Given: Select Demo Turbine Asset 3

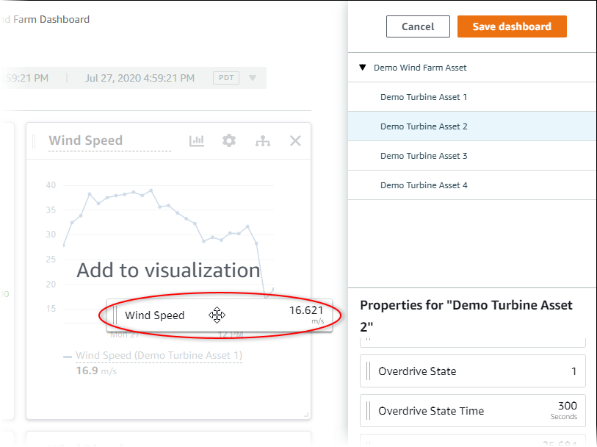Looking at the screenshot, I should click(x=423, y=156).
